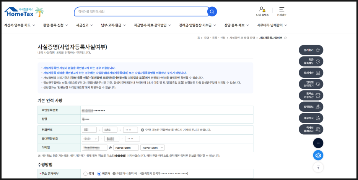Open 최근 접속메뉴 clock button
Screen dimensions: 358x180
coord(311,61)
